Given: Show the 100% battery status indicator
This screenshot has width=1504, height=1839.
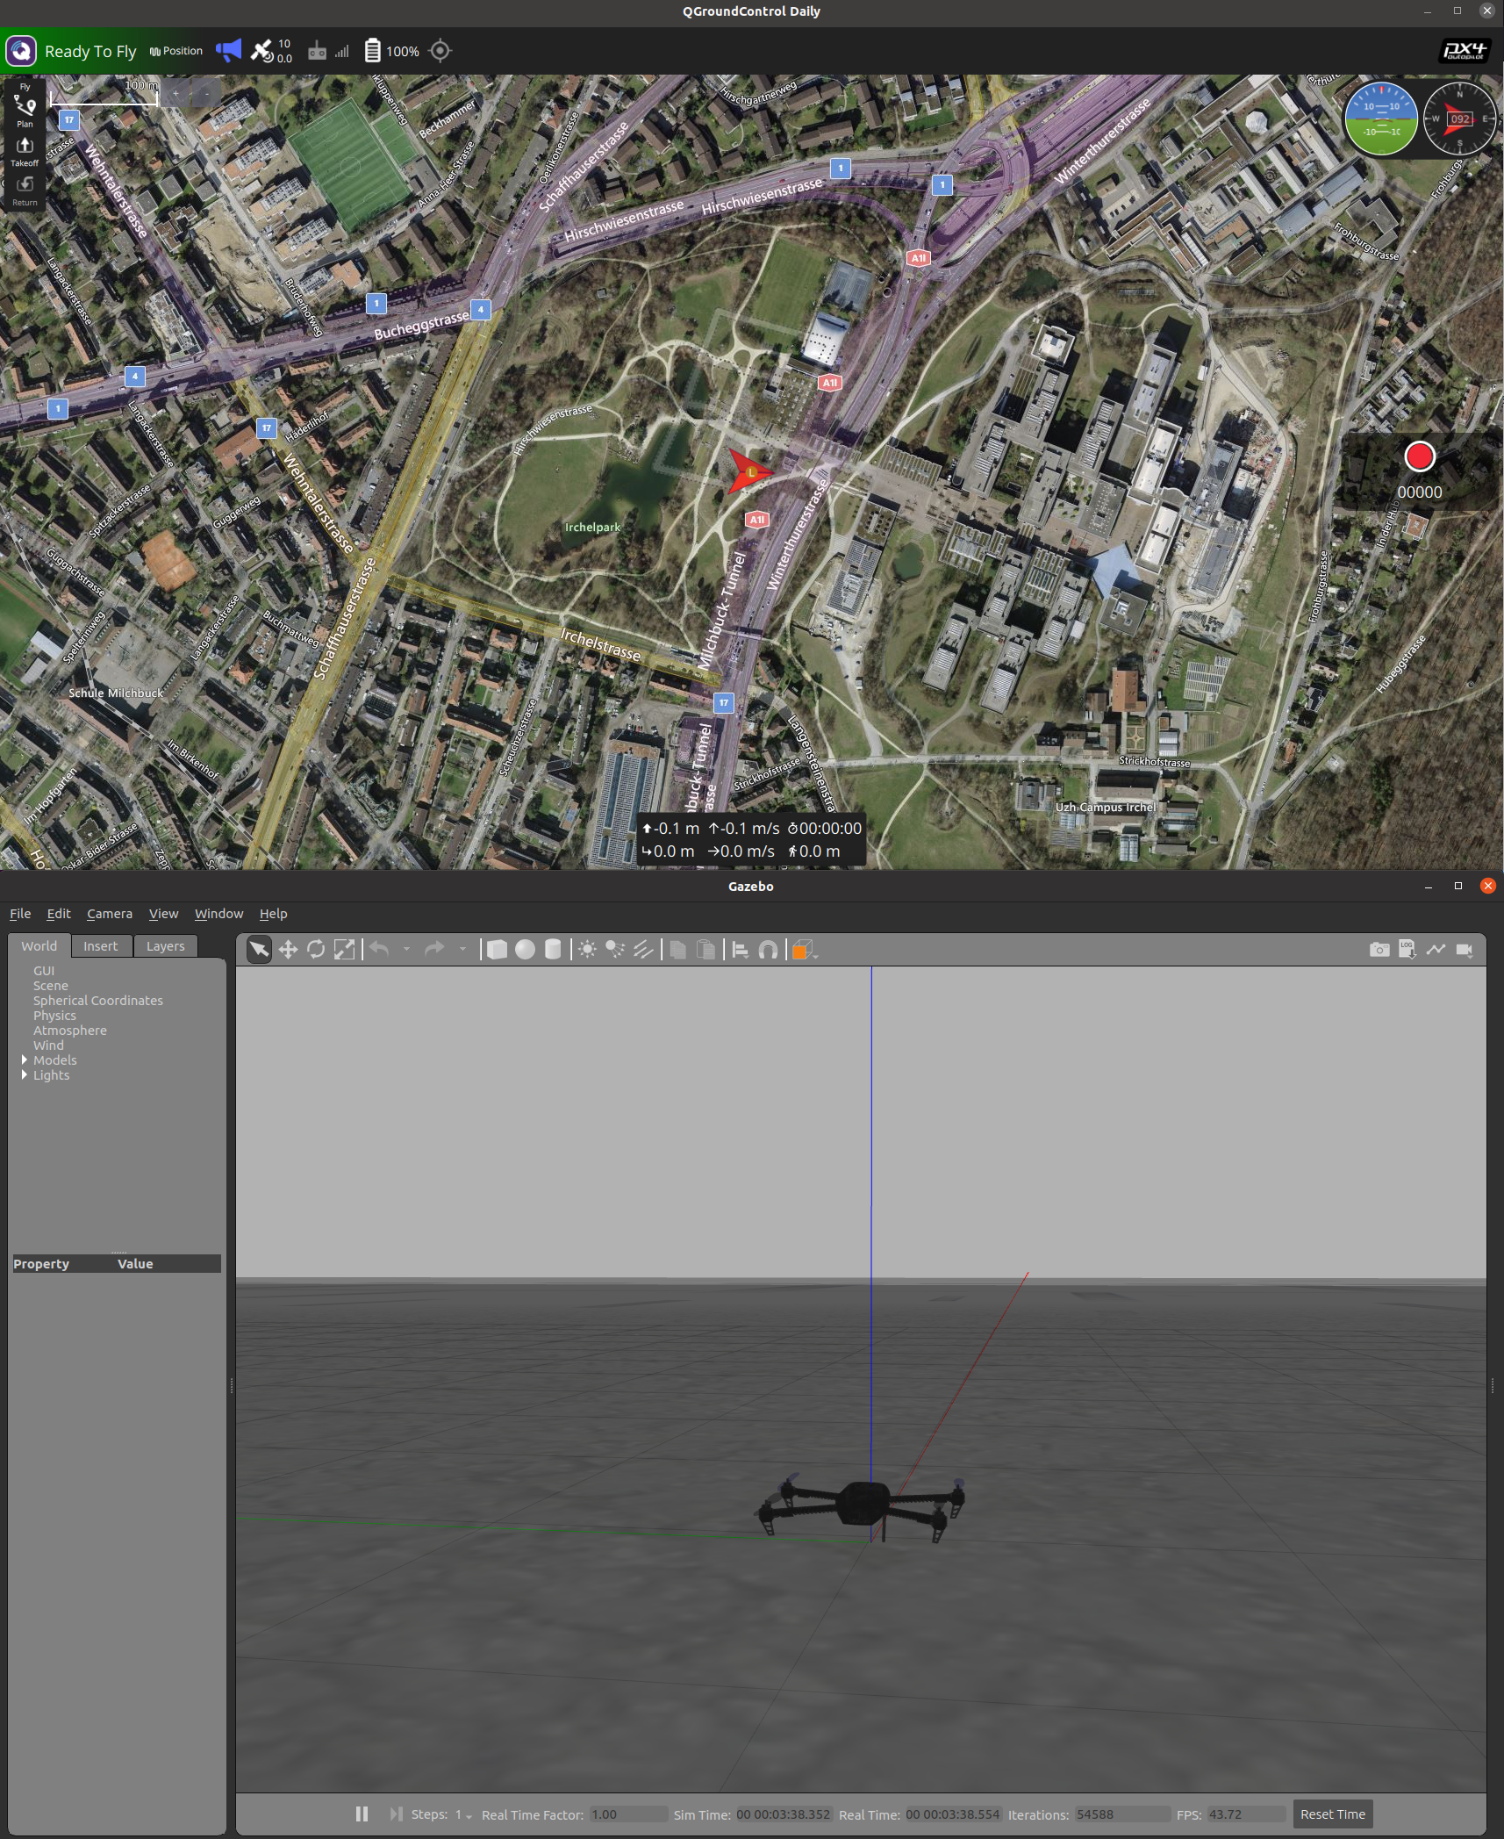Looking at the screenshot, I should pyautogui.click(x=392, y=51).
